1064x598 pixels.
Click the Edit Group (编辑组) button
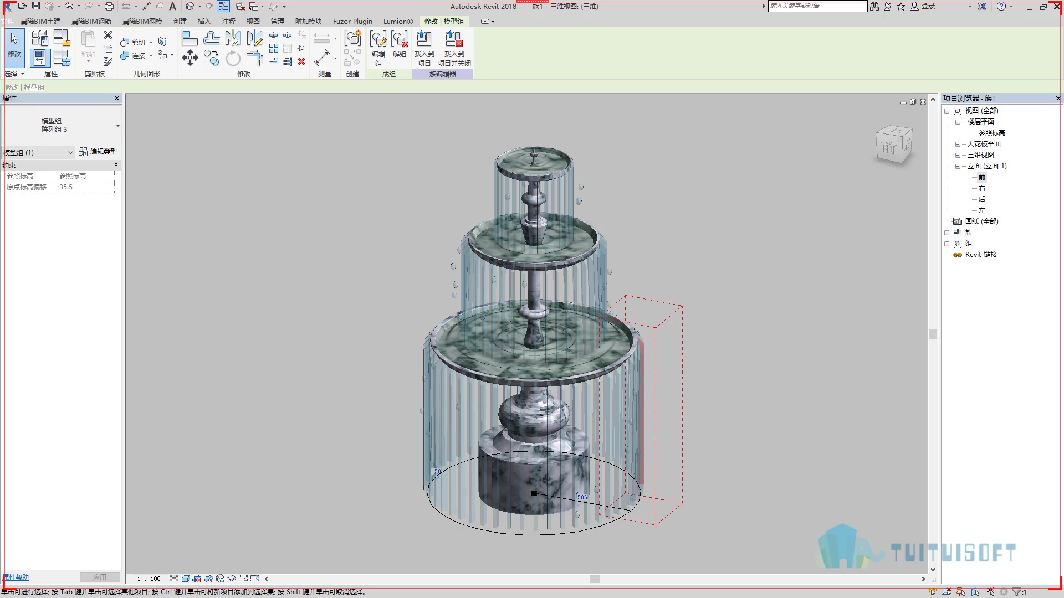[x=378, y=49]
